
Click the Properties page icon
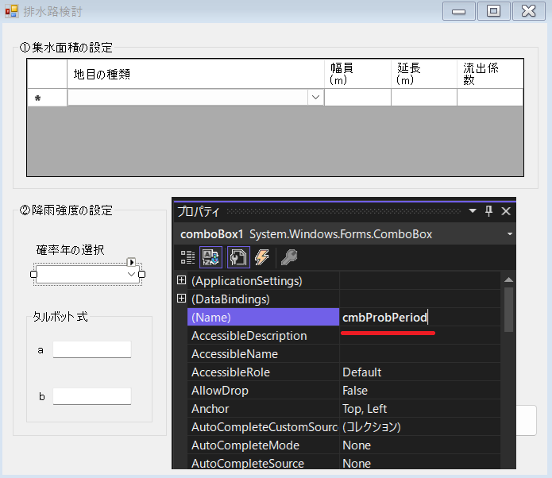[238, 256]
